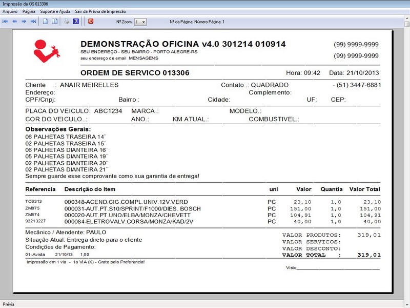Click item 000084-ELETROVALV.CORSA/MONZA/KAD/2V
Image resolution: width=410 pixels, height=308 pixels.
[x=129, y=222]
